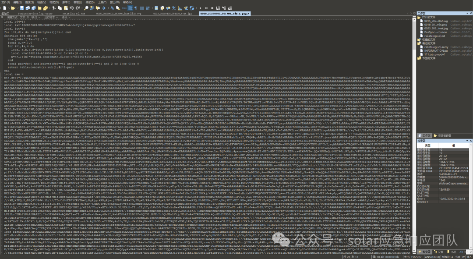Click the New File toolbar icon
This screenshot has width=473, height=259.
click(x=5, y=8)
